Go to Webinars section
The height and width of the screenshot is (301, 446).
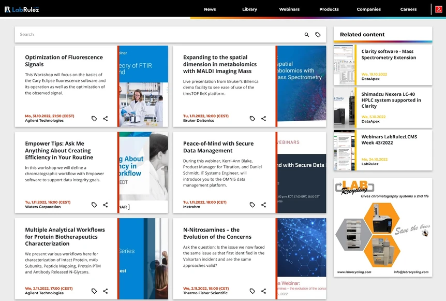click(289, 9)
